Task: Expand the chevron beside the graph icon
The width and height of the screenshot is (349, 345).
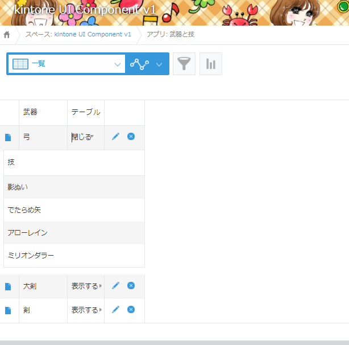Action: 159,65
